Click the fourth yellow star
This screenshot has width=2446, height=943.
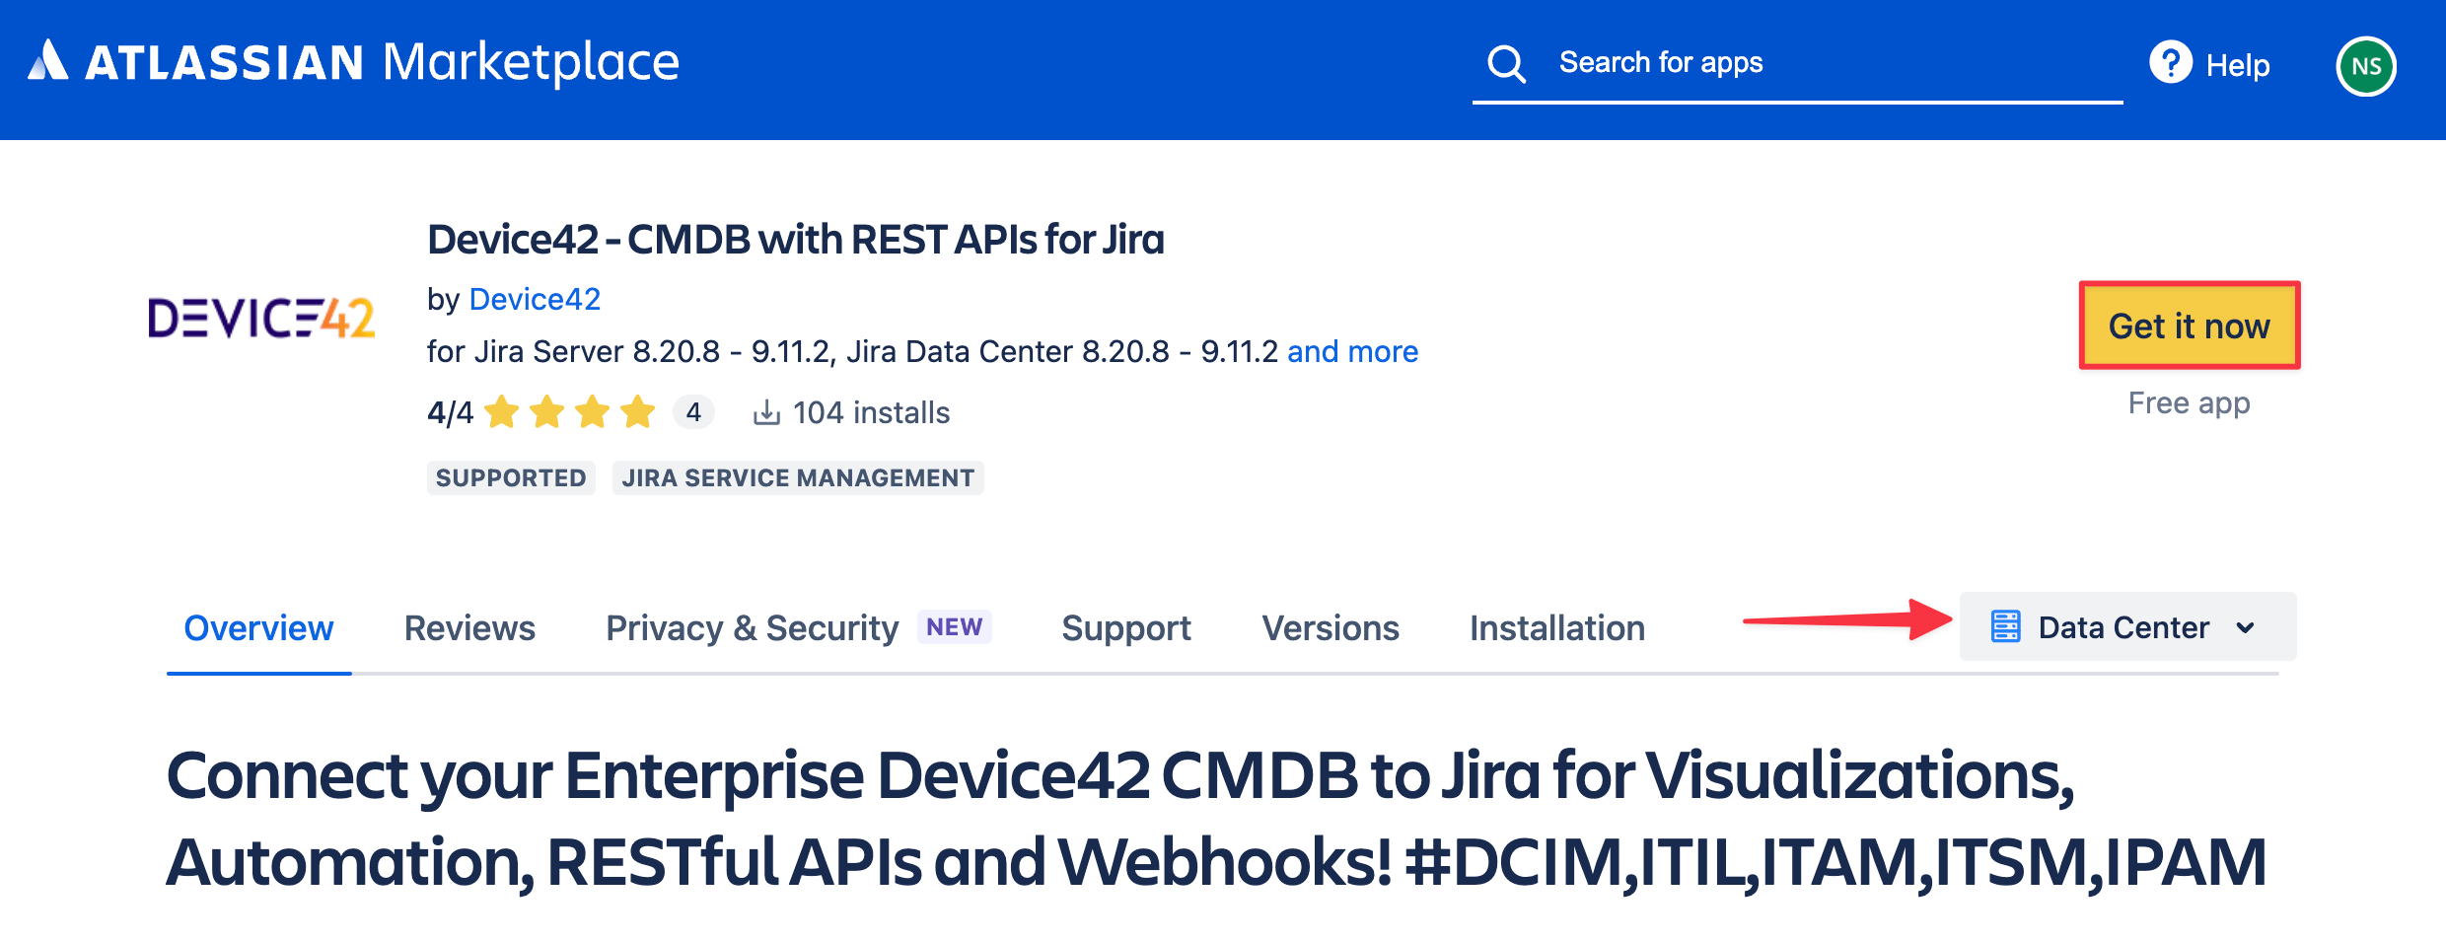click(x=637, y=412)
